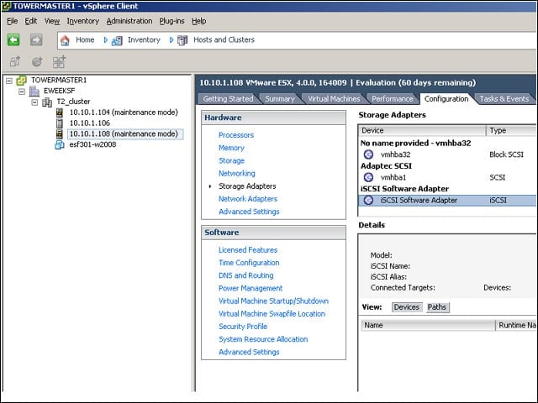Sort adapters by Device column header

tap(422, 131)
